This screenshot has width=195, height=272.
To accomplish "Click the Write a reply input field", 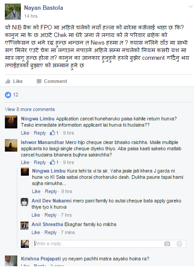I will [x=109, y=244].
